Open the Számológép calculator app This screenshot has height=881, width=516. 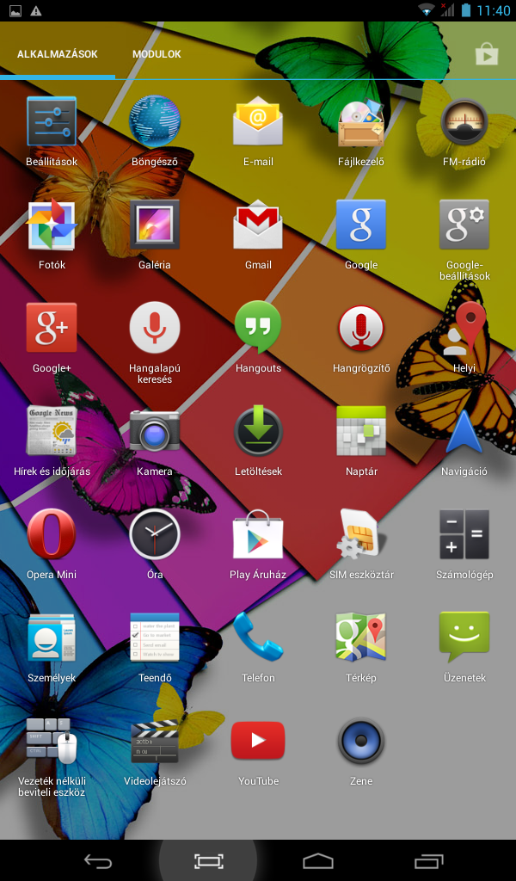click(x=464, y=533)
